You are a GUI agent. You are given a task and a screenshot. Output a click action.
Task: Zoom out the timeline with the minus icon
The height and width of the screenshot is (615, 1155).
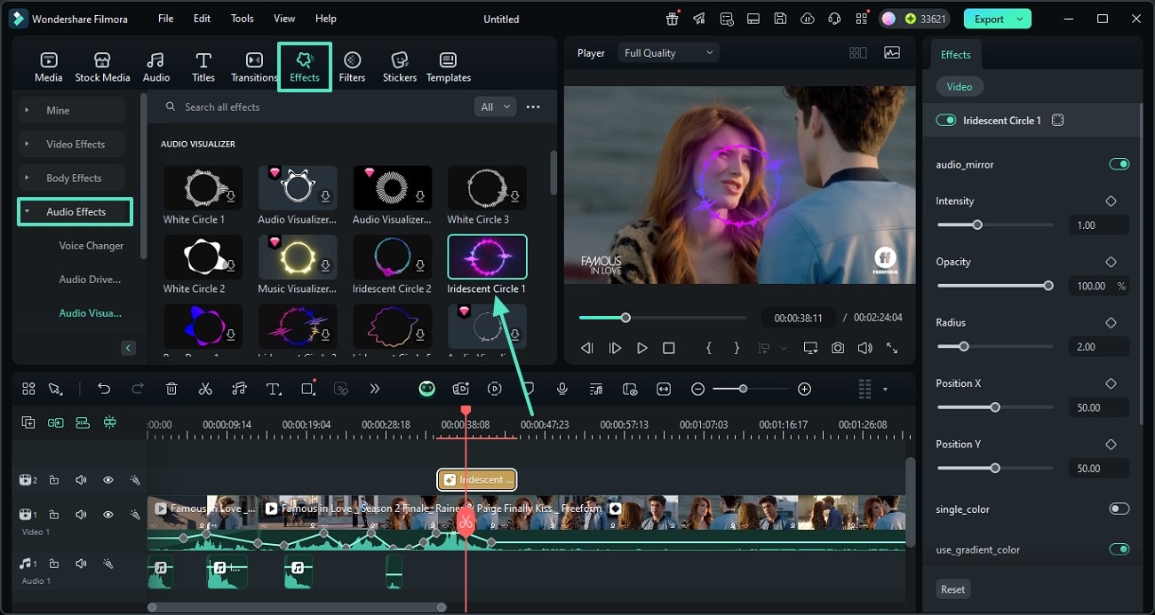coord(698,389)
